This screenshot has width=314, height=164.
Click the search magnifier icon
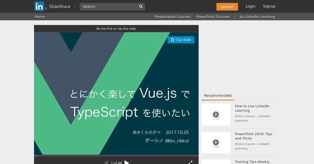[x=141, y=7]
